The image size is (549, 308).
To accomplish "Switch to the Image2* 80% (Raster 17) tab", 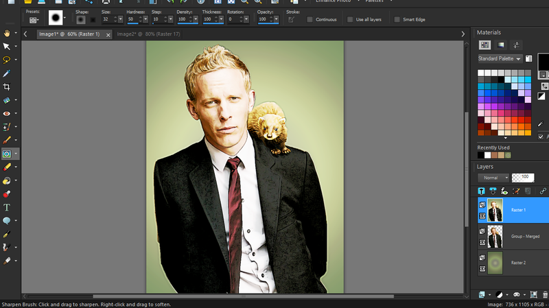I will pyautogui.click(x=148, y=34).
